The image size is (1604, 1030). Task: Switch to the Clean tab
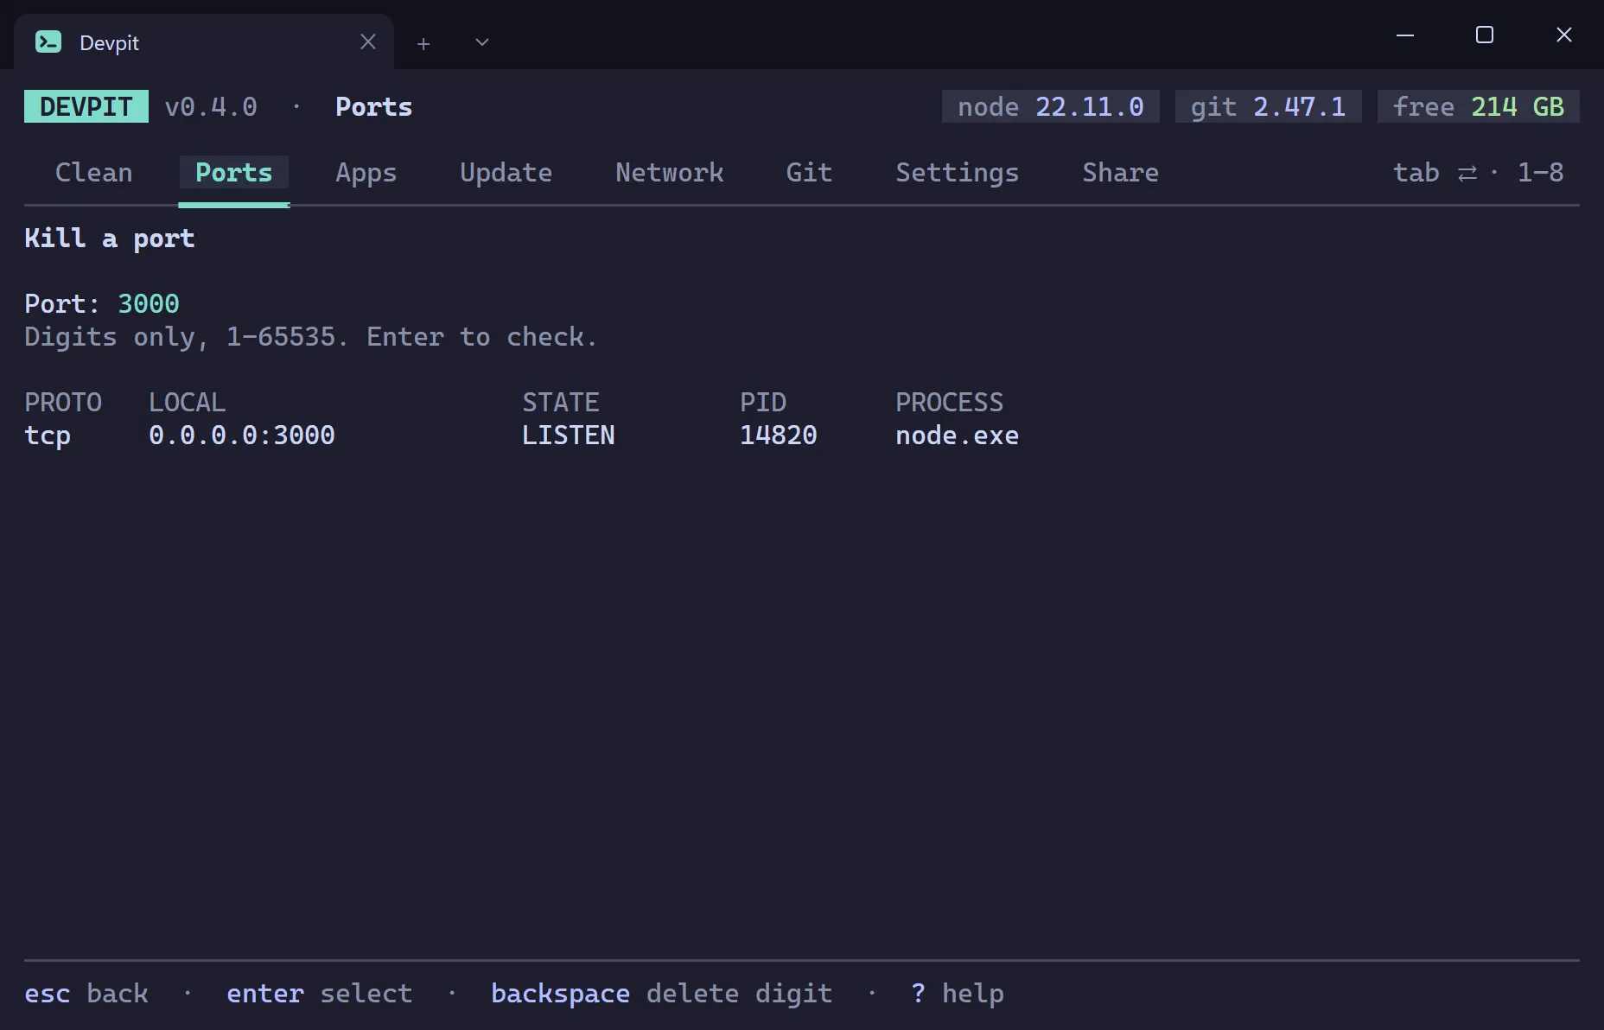click(94, 173)
